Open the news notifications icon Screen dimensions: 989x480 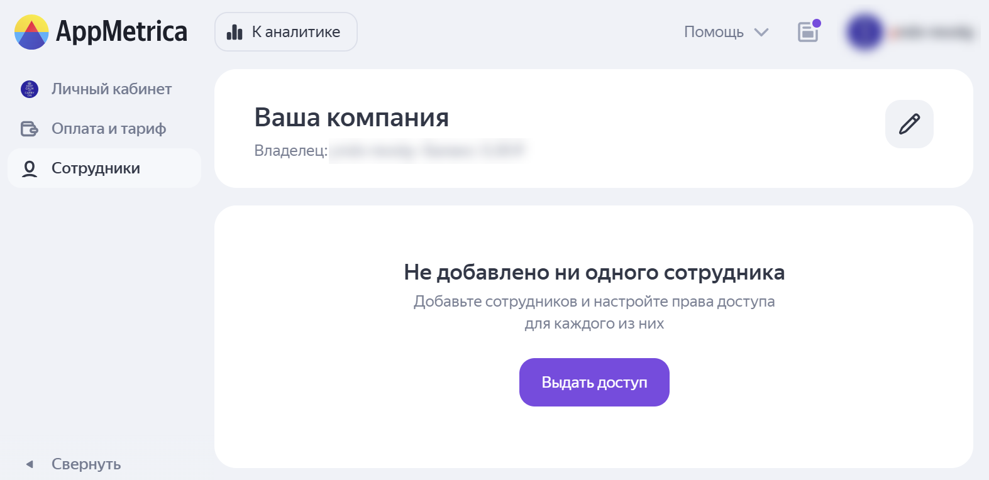(x=808, y=31)
